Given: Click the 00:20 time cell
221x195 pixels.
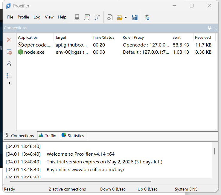Looking at the screenshot, I should (99, 45).
